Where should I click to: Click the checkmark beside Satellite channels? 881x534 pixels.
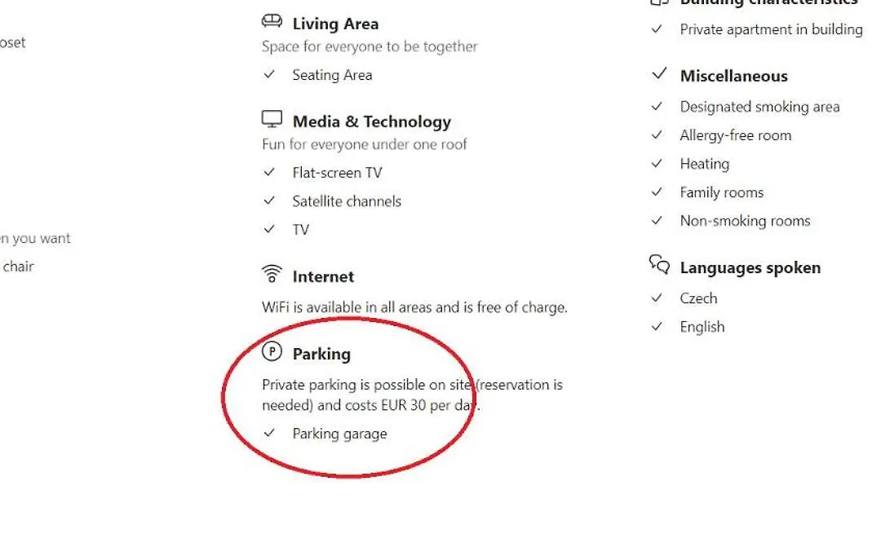pyautogui.click(x=269, y=201)
